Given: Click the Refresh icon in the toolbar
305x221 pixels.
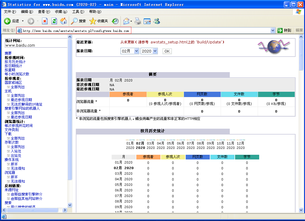Looking at the screenshot, I should click(54, 21).
